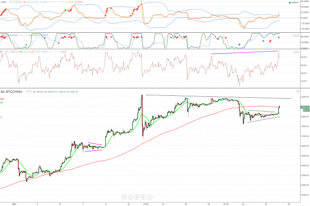Click the 64.5318 value in stochastic legend
Image resolution: width=310 pixels, height=206 pixels.
[x=13, y=35]
